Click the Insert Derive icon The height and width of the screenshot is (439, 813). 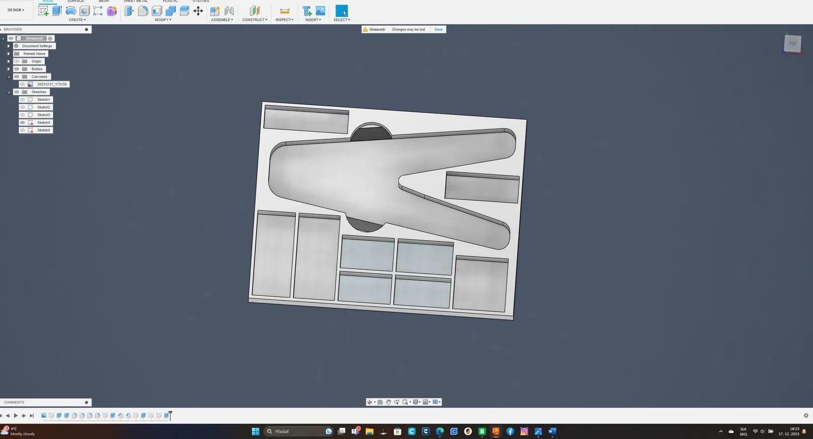tap(307, 11)
